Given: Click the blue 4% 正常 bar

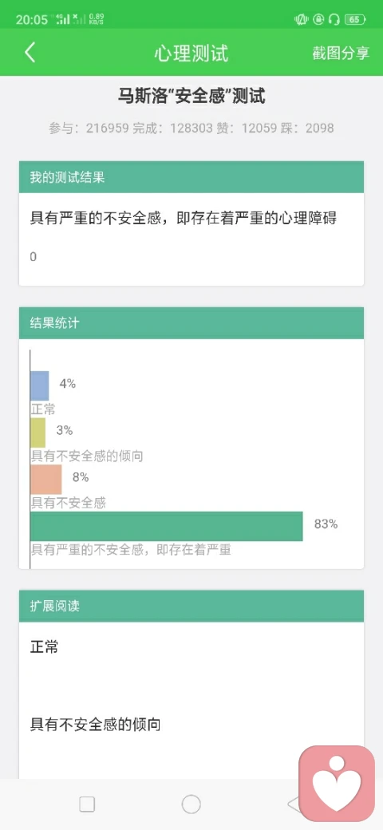Looking at the screenshot, I should point(40,385).
